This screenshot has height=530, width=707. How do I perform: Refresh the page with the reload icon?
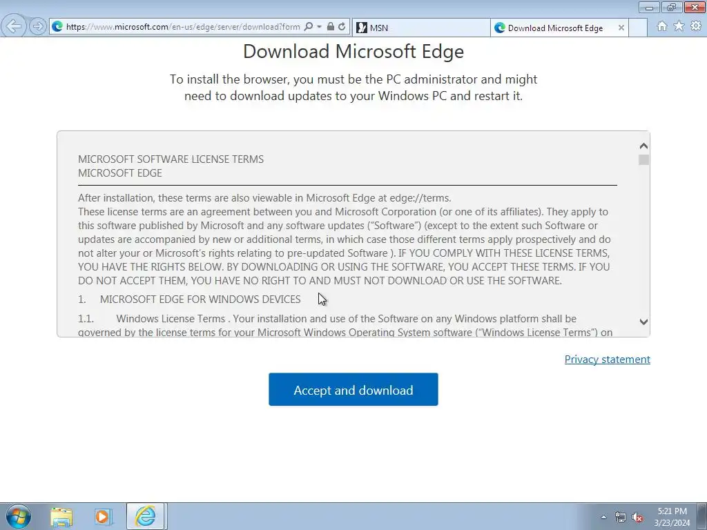coord(342,27)
